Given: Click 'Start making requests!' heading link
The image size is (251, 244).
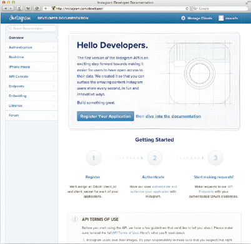Looking at the screenshot, I should pos(214,177).
